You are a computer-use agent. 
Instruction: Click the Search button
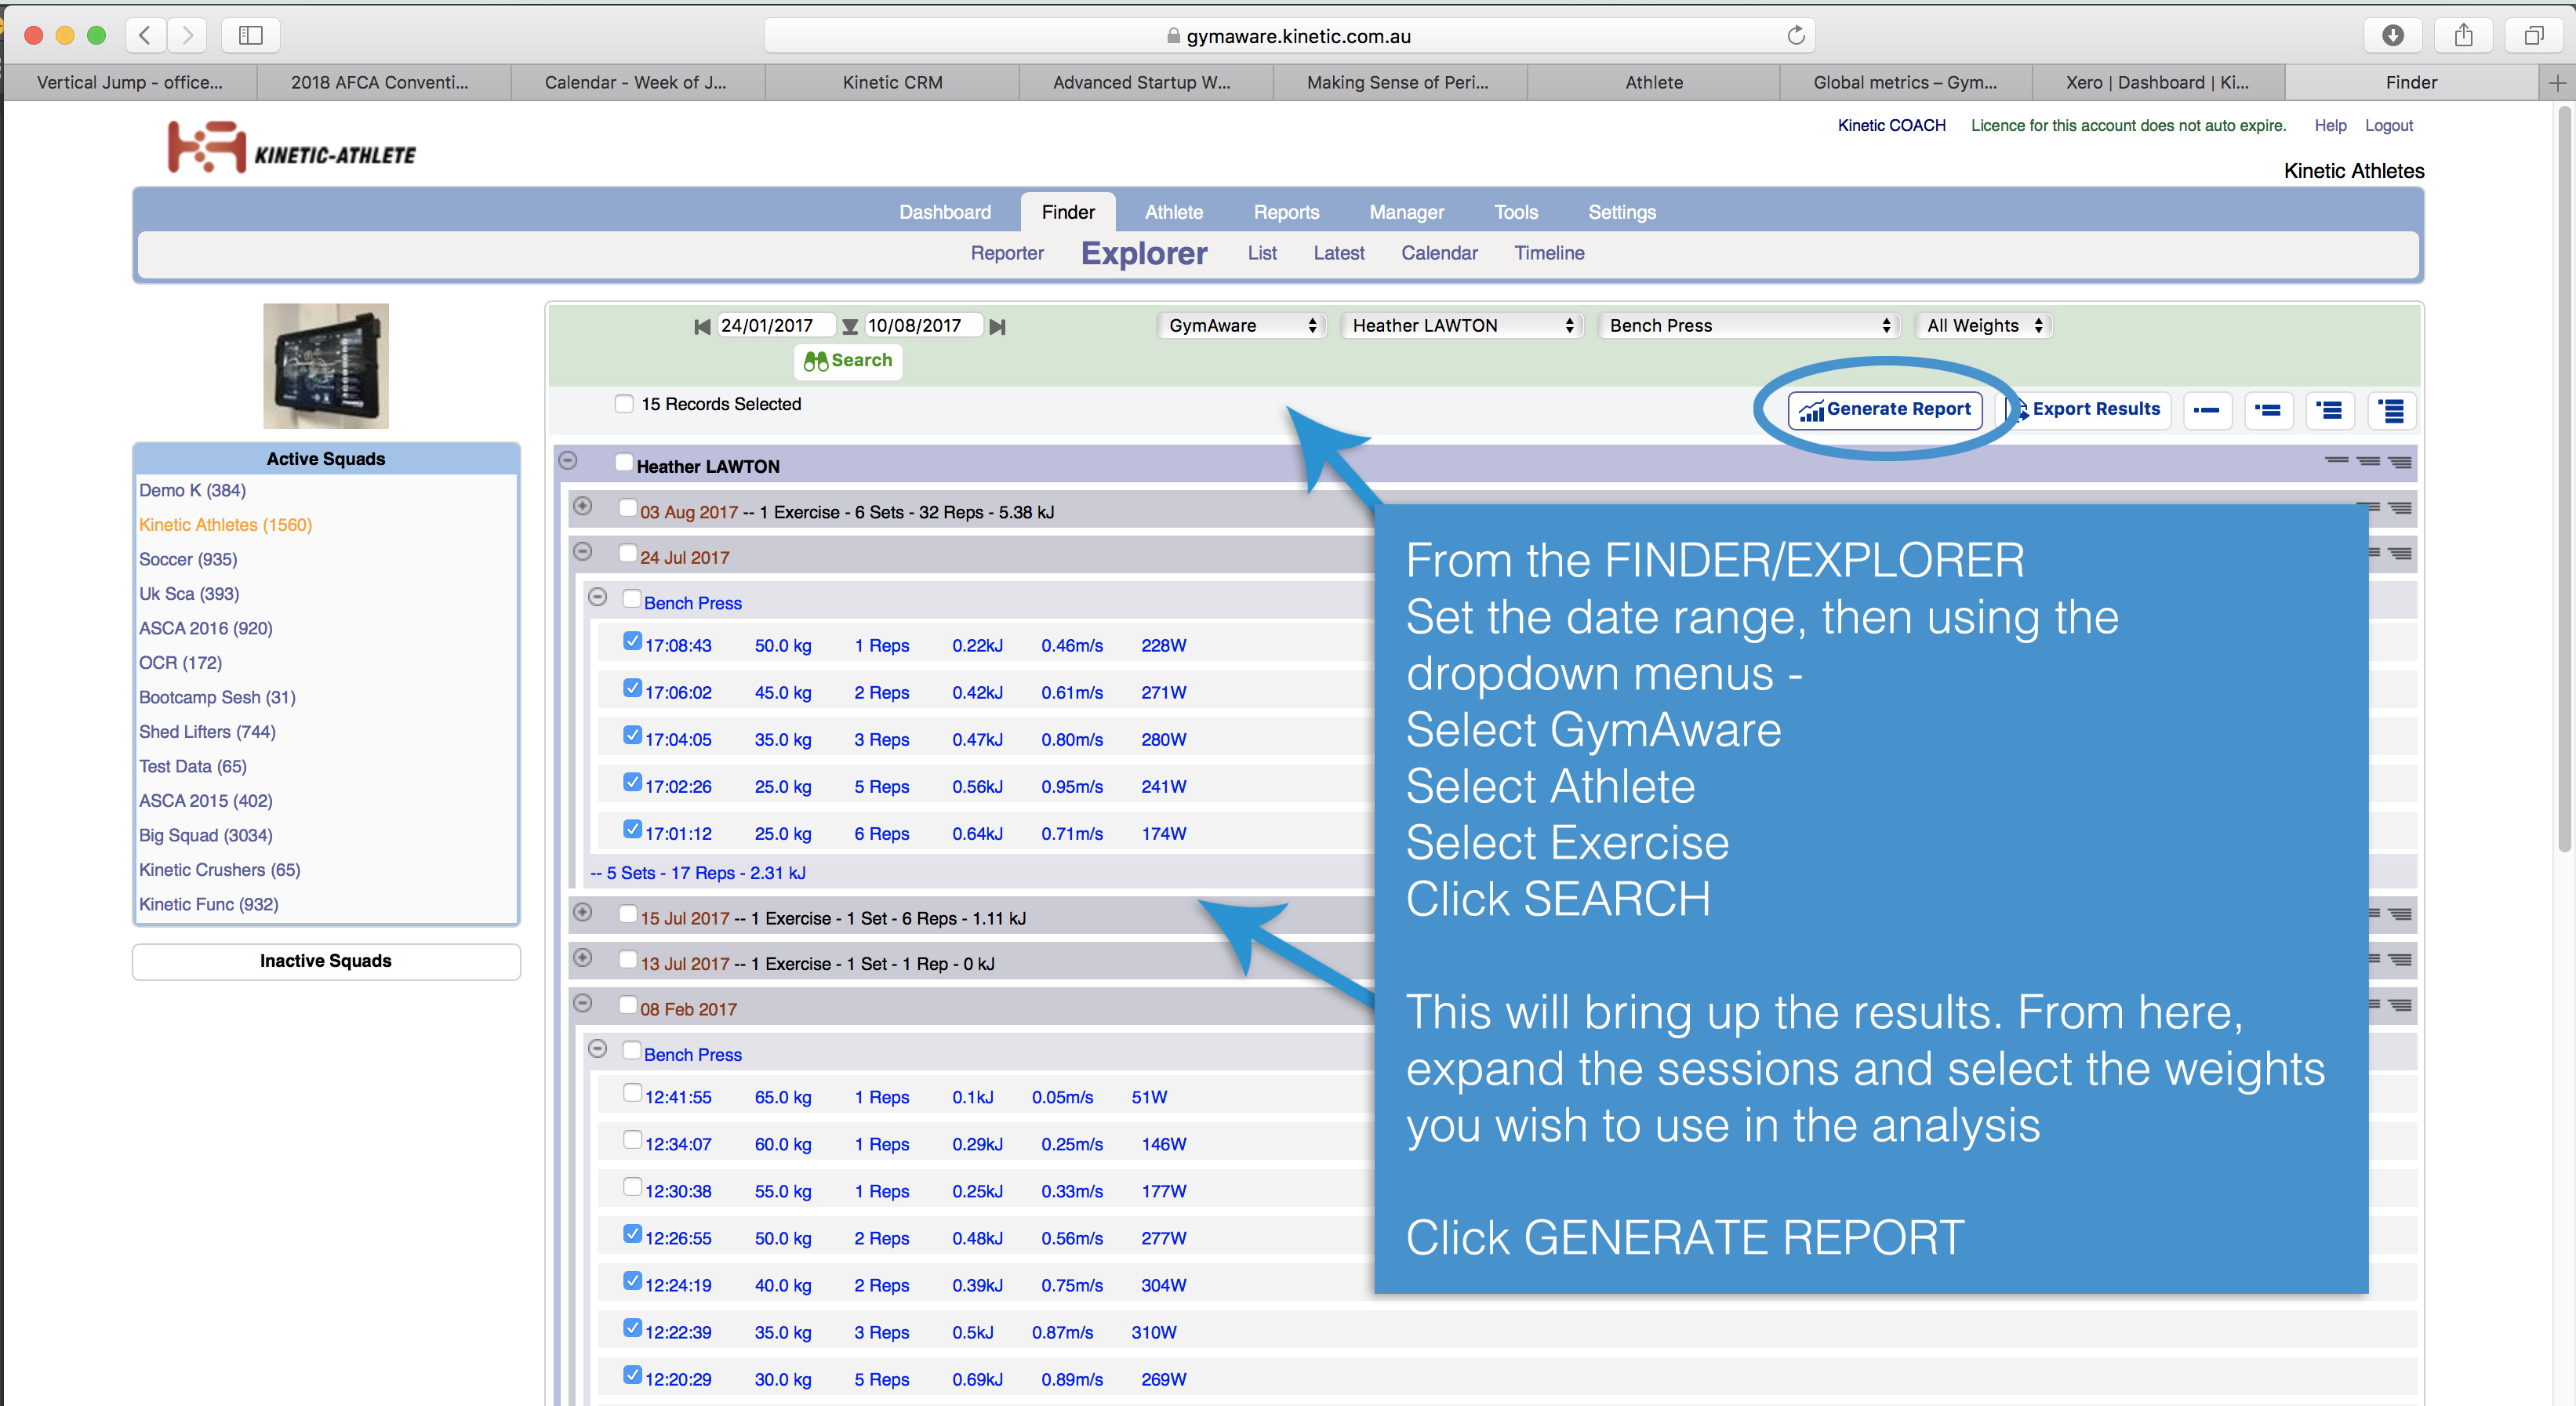pos(848,361)
